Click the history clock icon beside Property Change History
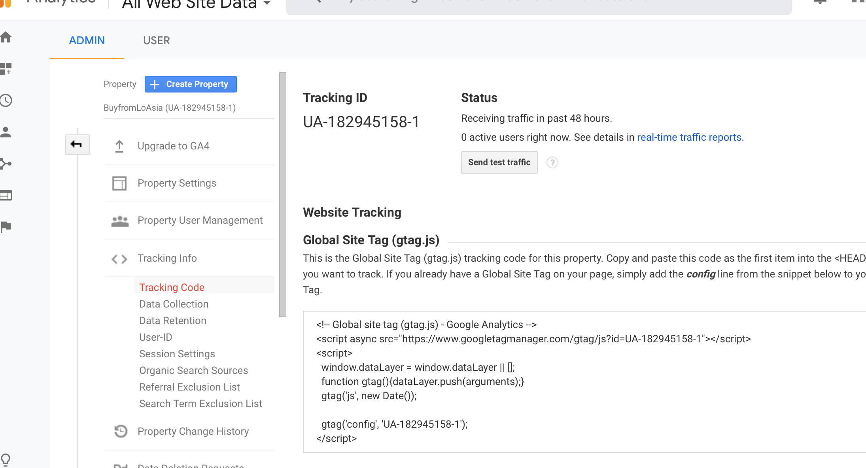866x468 pixels. click(121, 431)
